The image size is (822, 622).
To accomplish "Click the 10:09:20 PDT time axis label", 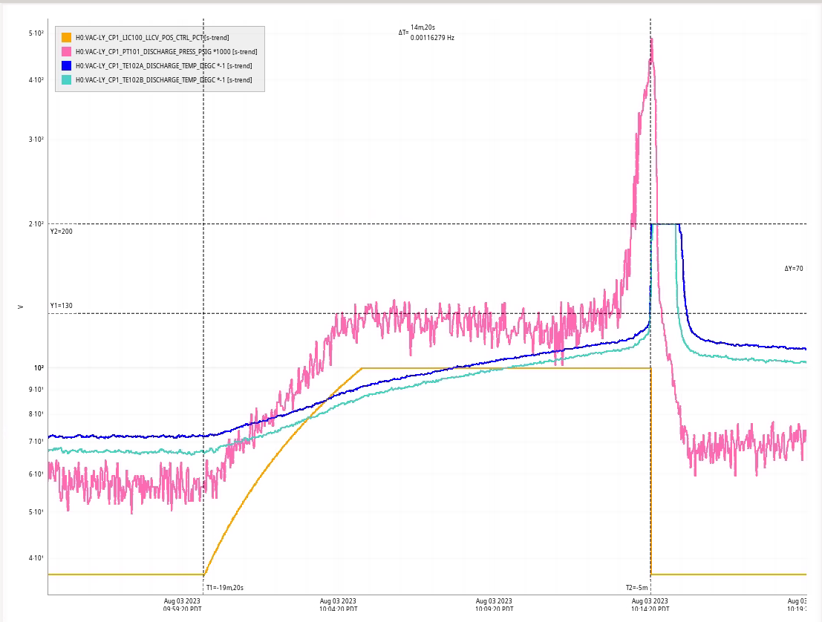I will (x=494, y=605).
